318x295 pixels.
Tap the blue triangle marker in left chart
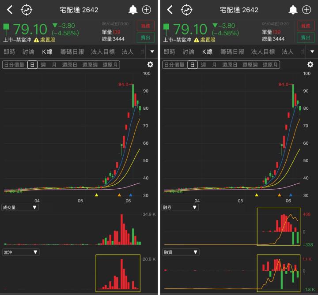click(x=131, y=195)
